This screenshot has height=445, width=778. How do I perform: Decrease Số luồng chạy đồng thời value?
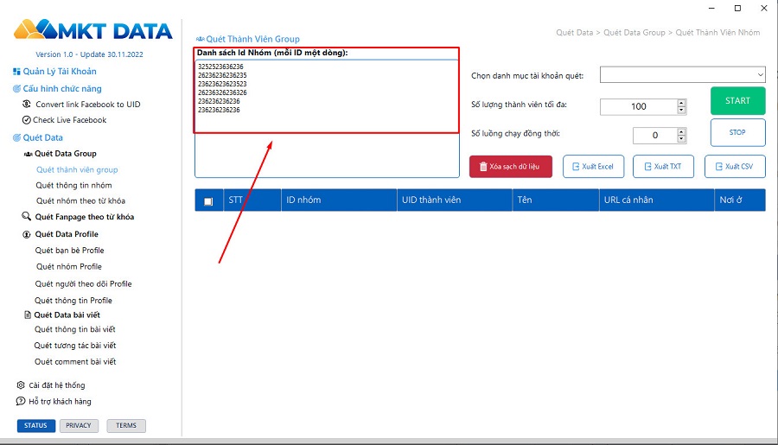click(681, 139)
